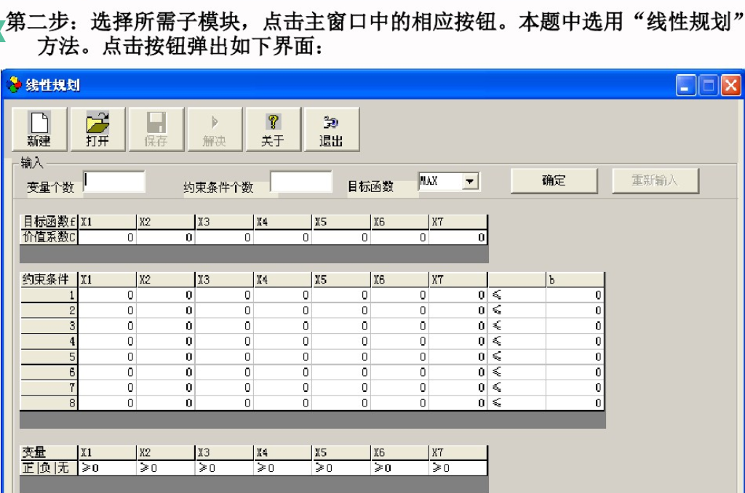The height and width of the screenshot is (493, 745).
Task: Select the X7 cell in constraint row 6
Action: (x=459, y=372)
